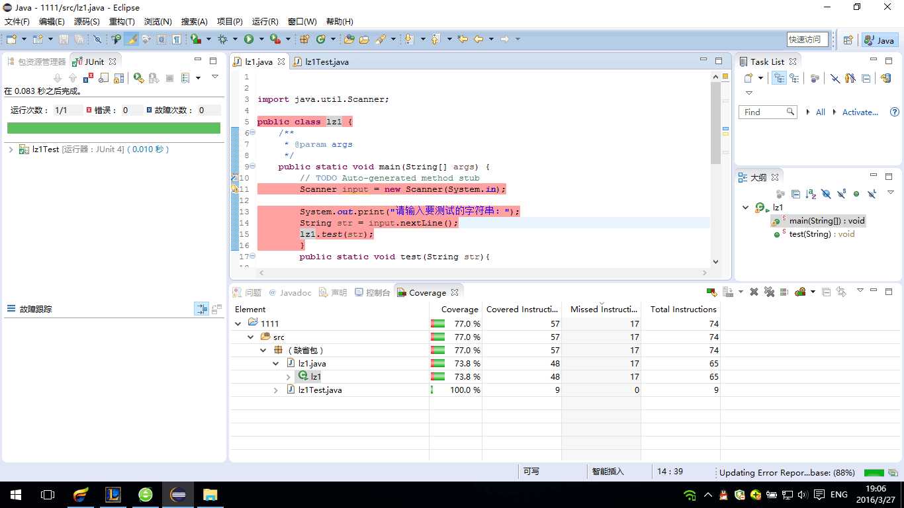This screenshot has height=508, width=904.
Task: Toggle Hide Static Members in Outline view
Action: coord(841,194)
